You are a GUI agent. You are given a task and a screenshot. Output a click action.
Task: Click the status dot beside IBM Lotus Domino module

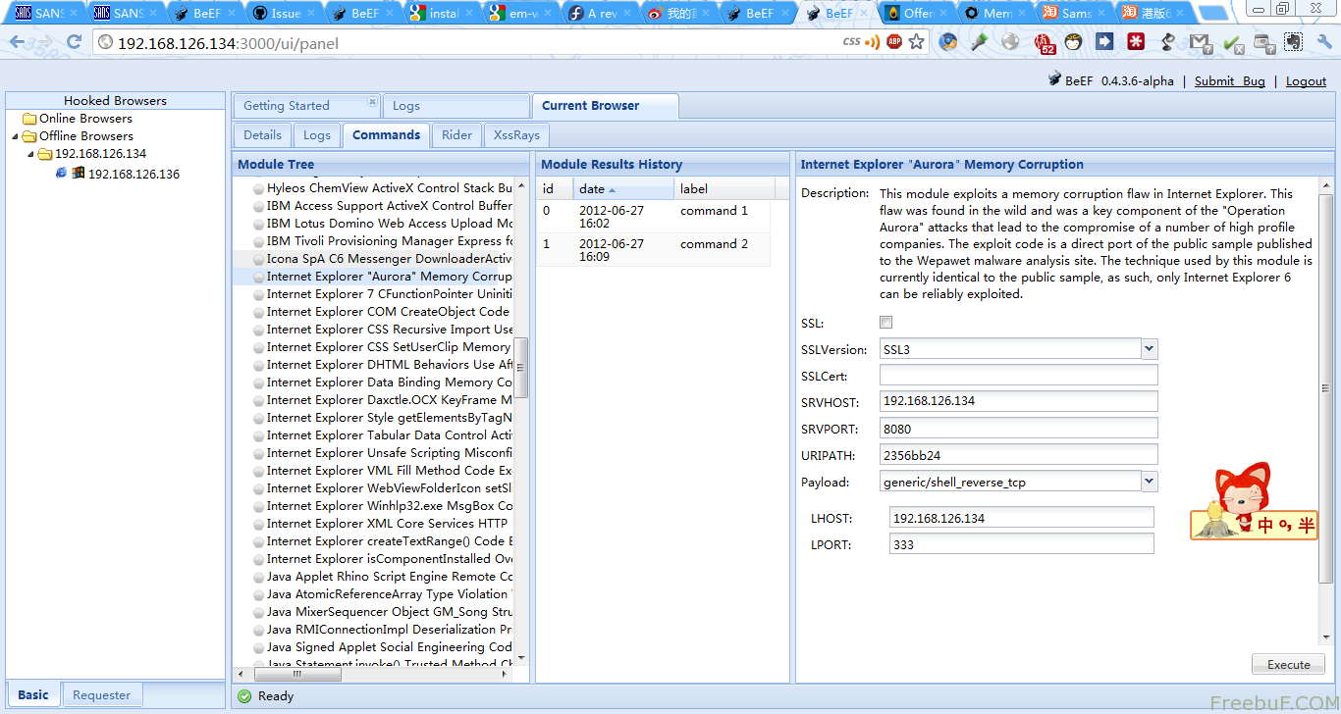[258, 224]
